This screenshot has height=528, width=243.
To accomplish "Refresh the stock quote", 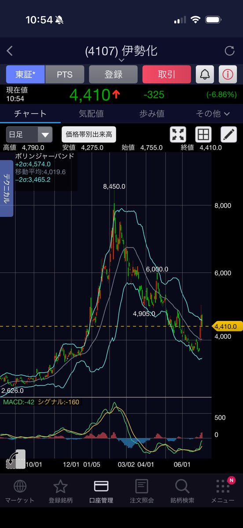I will (229, 51).
